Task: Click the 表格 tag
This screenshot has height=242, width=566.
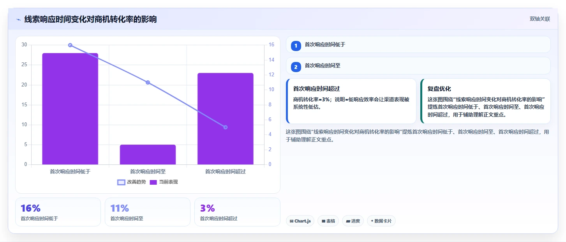Action: click(328, 221)
